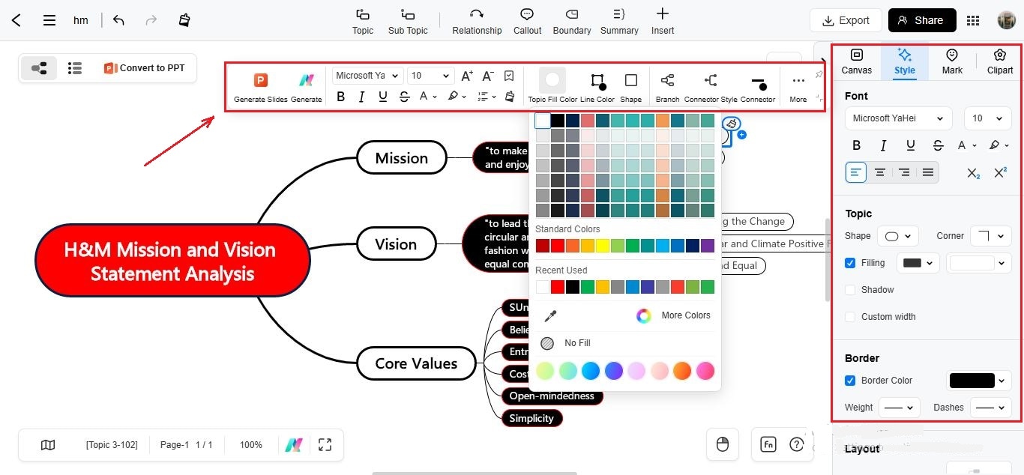This screenshot has height=475, width=1024.
Task: Open Branch options
Action: (x=667, y=87)
